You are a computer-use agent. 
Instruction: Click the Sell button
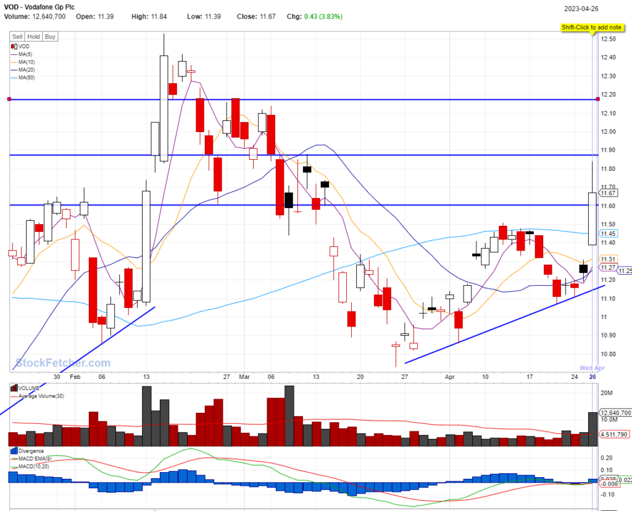click(17, 36)
